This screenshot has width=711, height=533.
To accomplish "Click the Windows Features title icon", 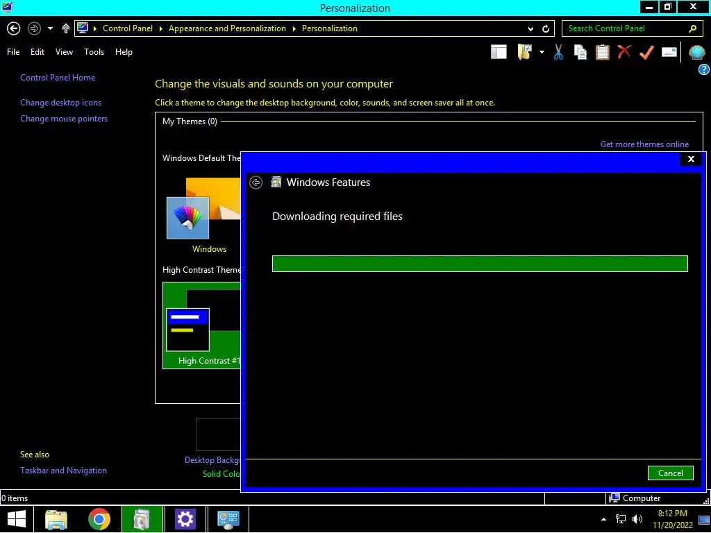I will tap(276, 183).
